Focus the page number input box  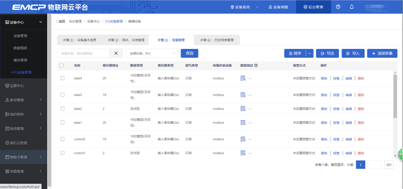click(x=375, y=165)
